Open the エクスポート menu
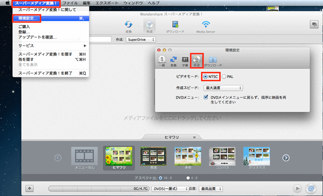The height and width of the screenshot is (196, 323). [107, 3]
